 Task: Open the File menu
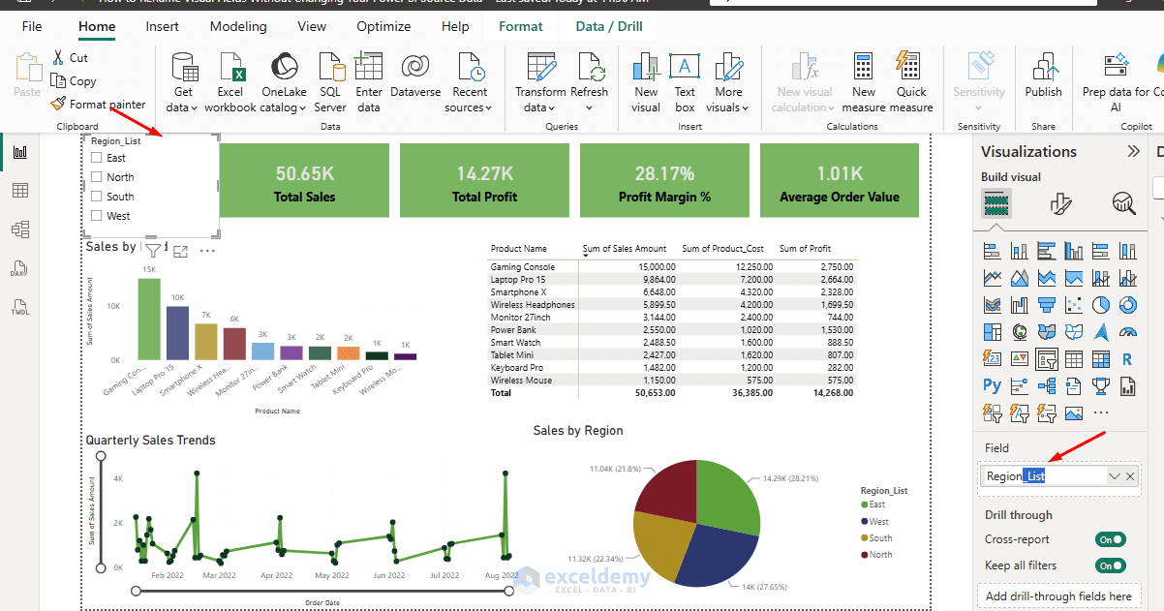point(32,26)
